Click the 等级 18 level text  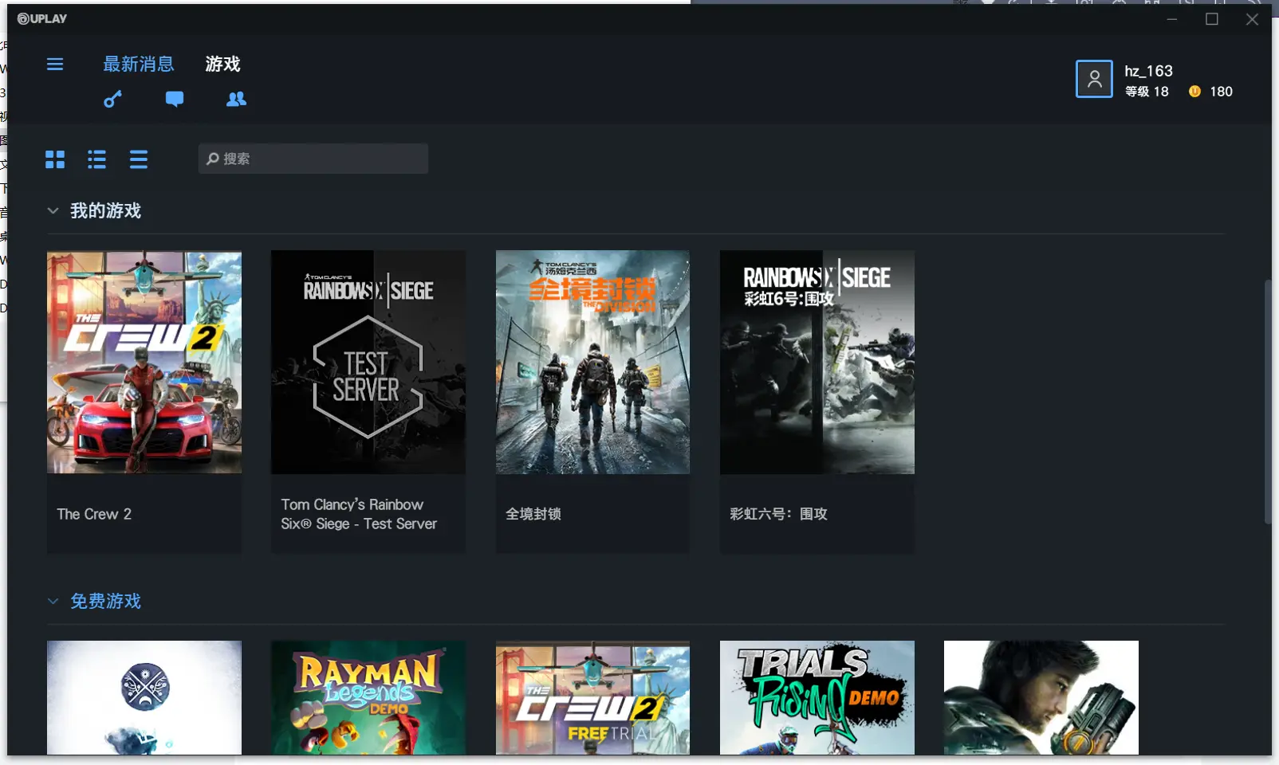(x=1147, y=92)
